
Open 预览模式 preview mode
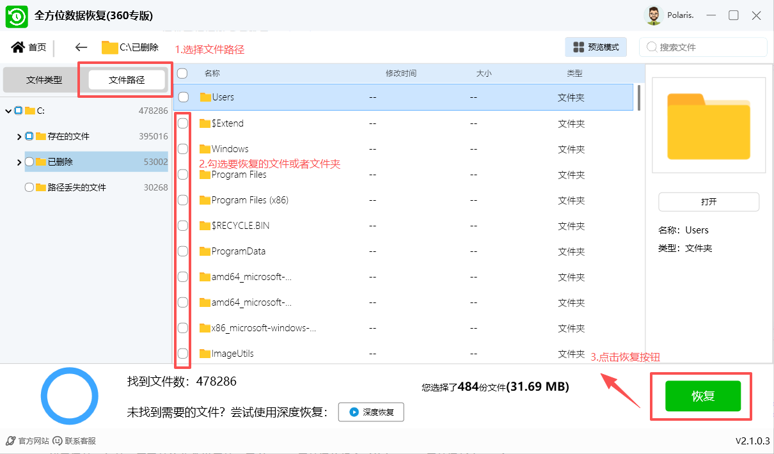pos(596,47)
